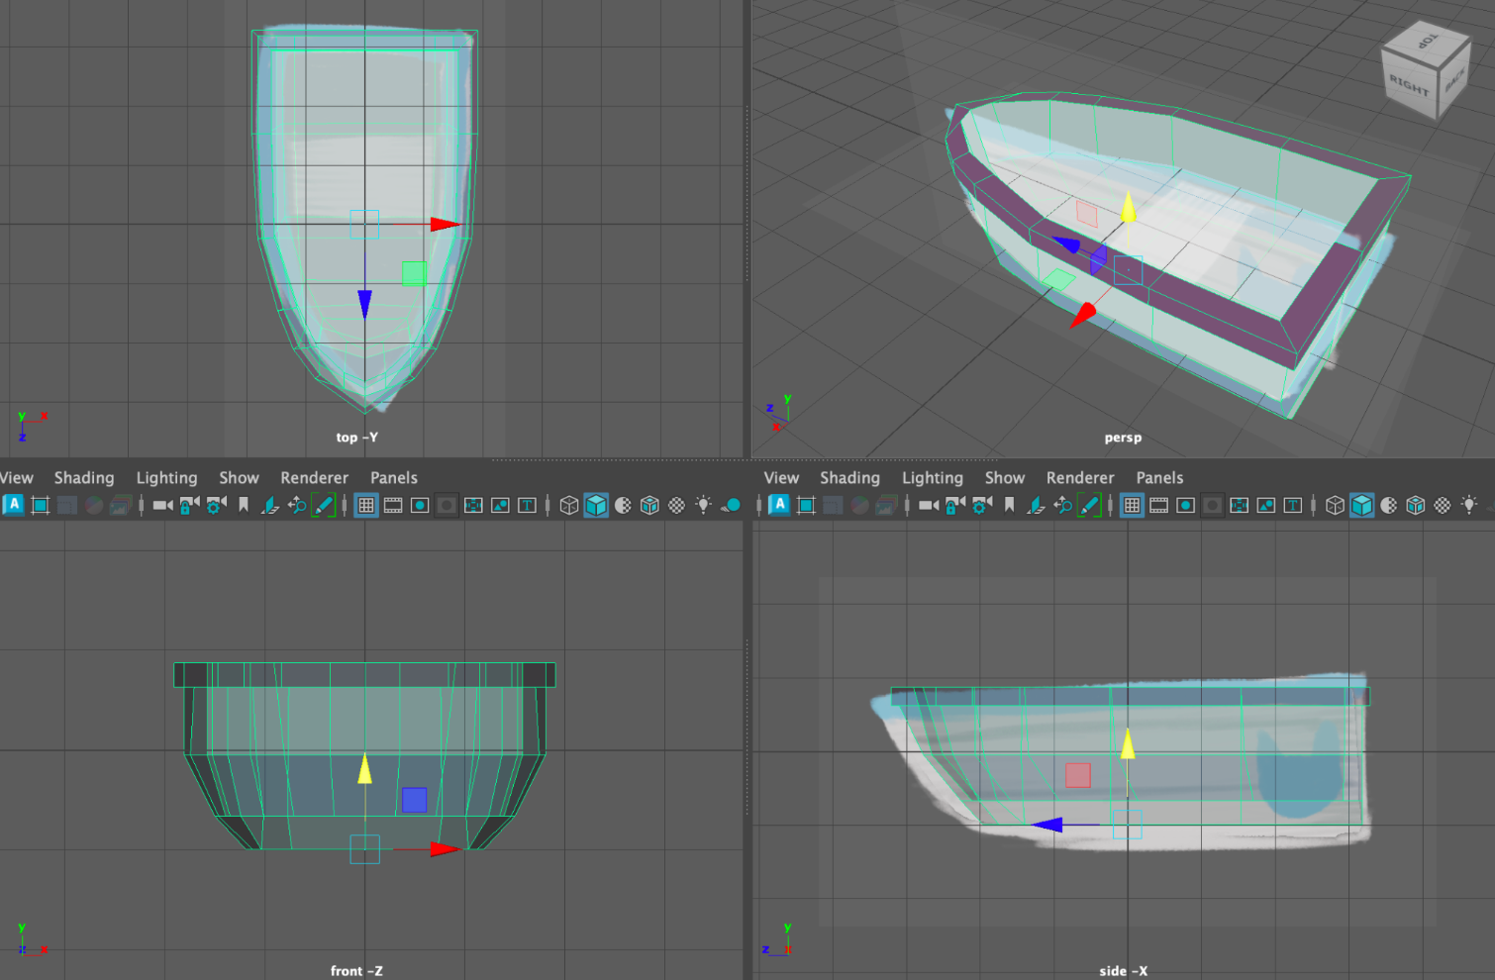Open the Show menu of side view panel
The width and height of the screenshot is (1495, 980).
click(x=1005, y=477)
